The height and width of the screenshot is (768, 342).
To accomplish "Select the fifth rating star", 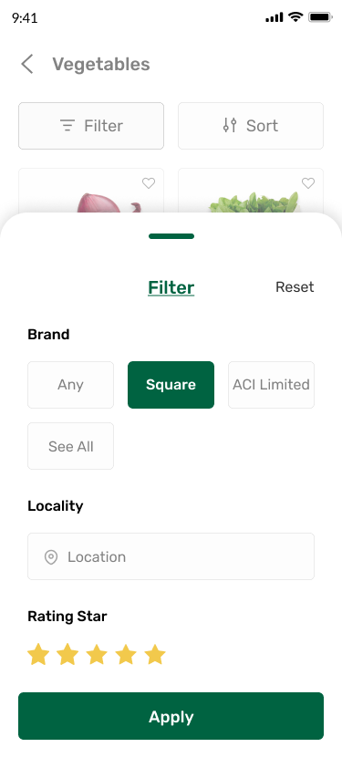I will point(155,654).
